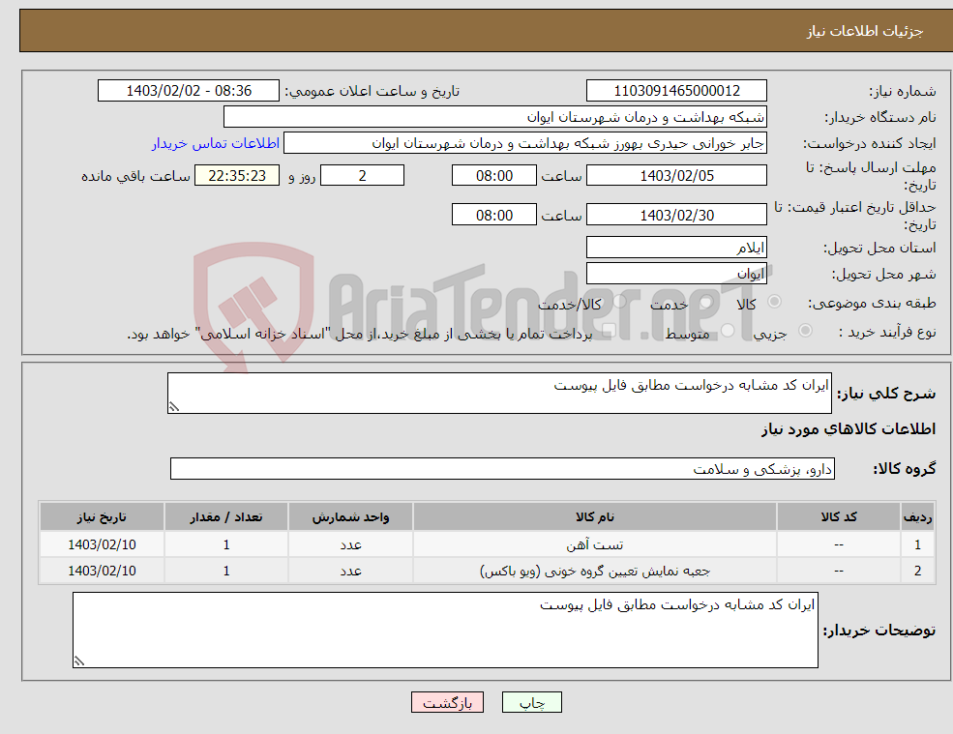The height and width of the screenshot is (734, 953).
Task: Click the گروه کالا field دارو، پزشکی و سلامت
Action: coord(503,468)
